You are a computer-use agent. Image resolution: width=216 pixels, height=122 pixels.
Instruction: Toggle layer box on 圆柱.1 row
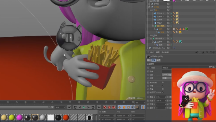click(168, 23)
